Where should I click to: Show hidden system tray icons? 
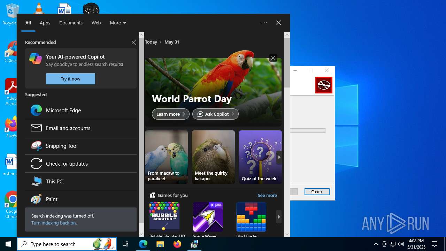376,244
